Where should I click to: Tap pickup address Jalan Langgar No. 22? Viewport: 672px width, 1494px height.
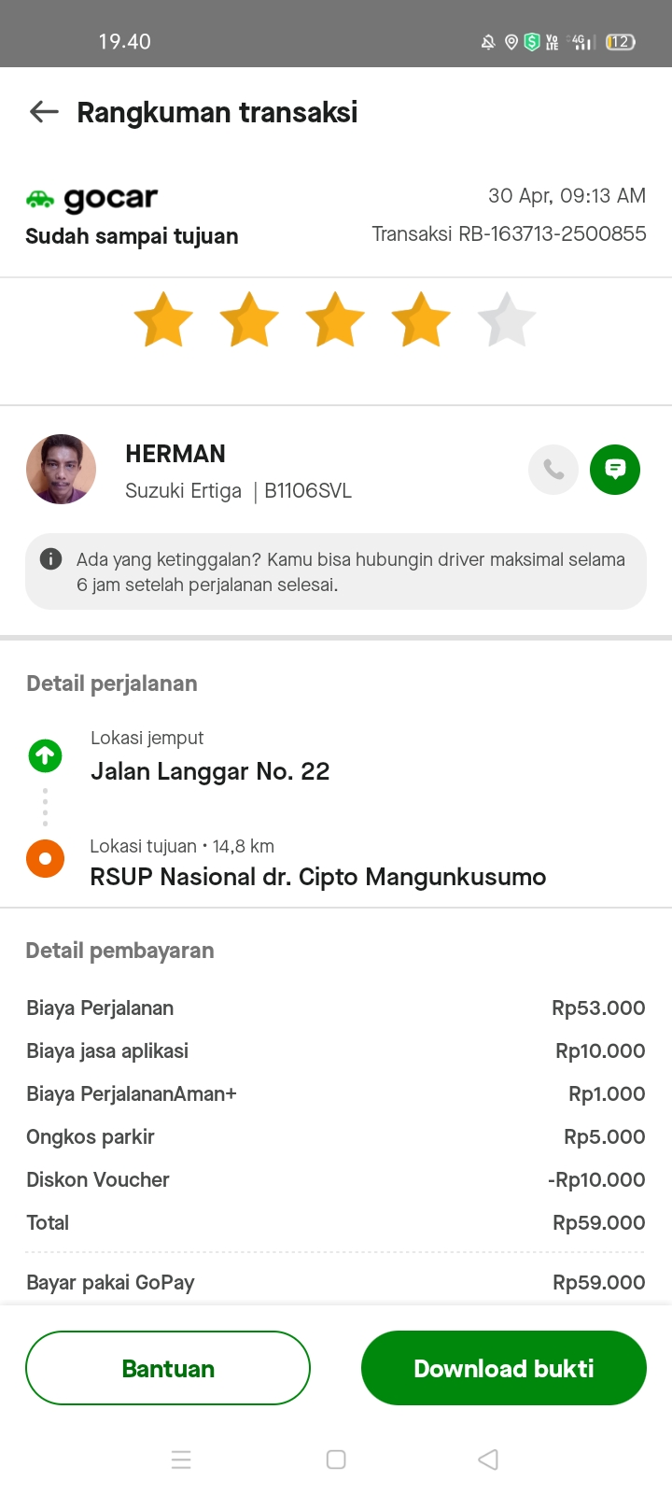point(210,771)
